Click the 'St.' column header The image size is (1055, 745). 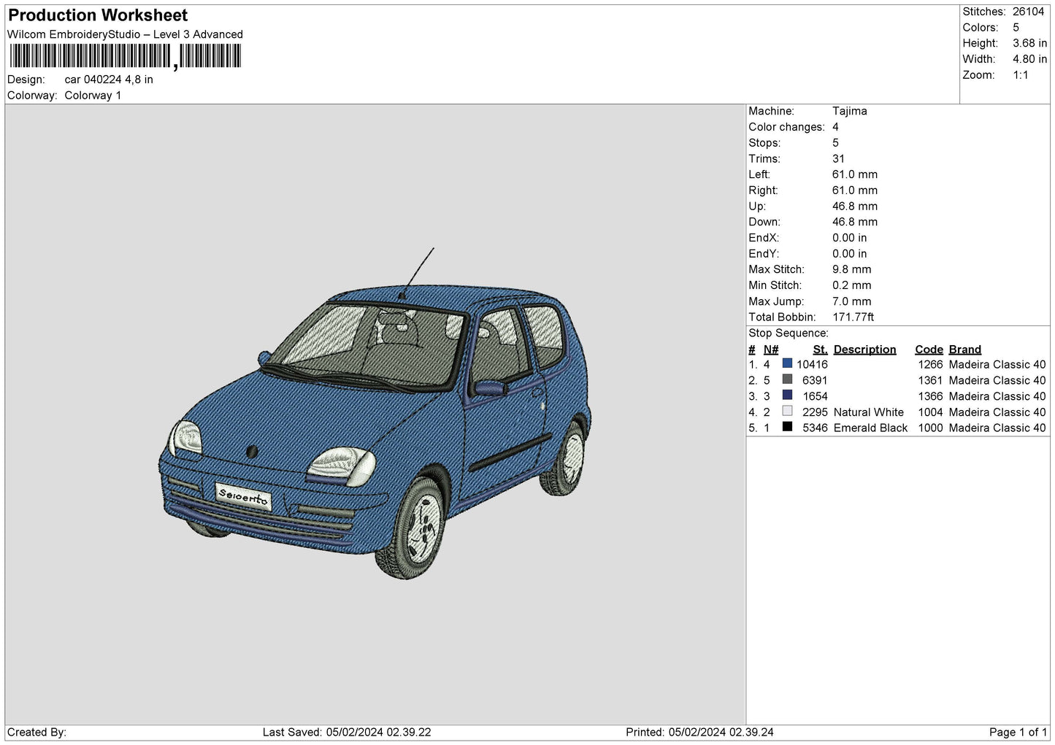click(x=820, y=350)
